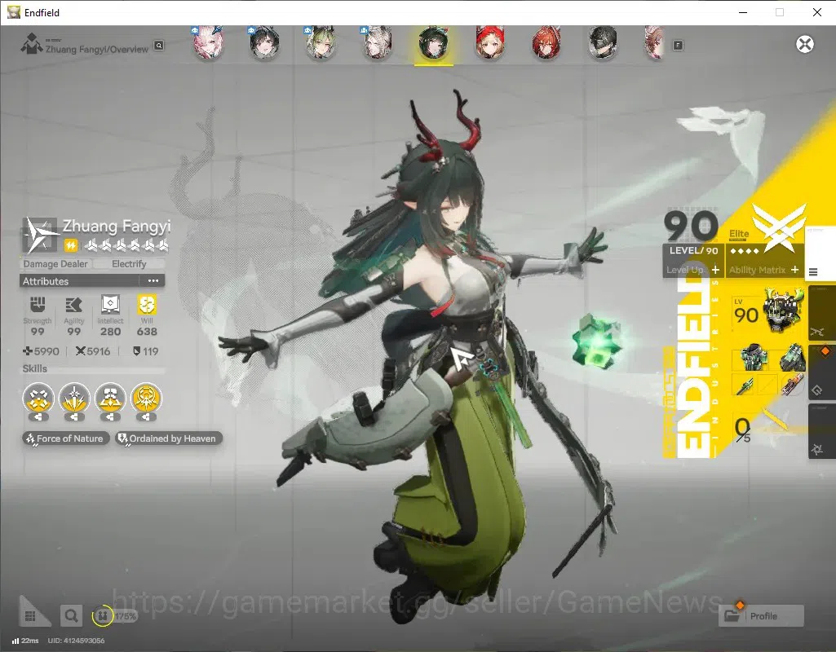
Task: Open the empty middle gear slot
Action: tap(767, 385)
